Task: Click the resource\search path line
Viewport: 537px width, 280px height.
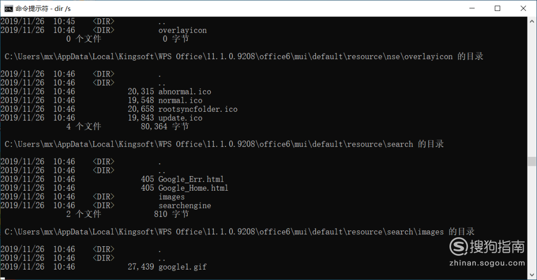Action: click(224, 144)
